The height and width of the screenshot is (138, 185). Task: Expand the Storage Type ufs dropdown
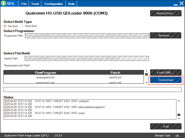pyautogui.click(x=178, y=136)
